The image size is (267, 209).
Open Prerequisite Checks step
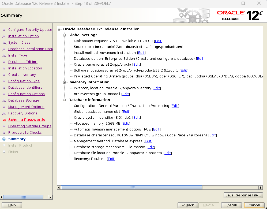tap(25, 133)
